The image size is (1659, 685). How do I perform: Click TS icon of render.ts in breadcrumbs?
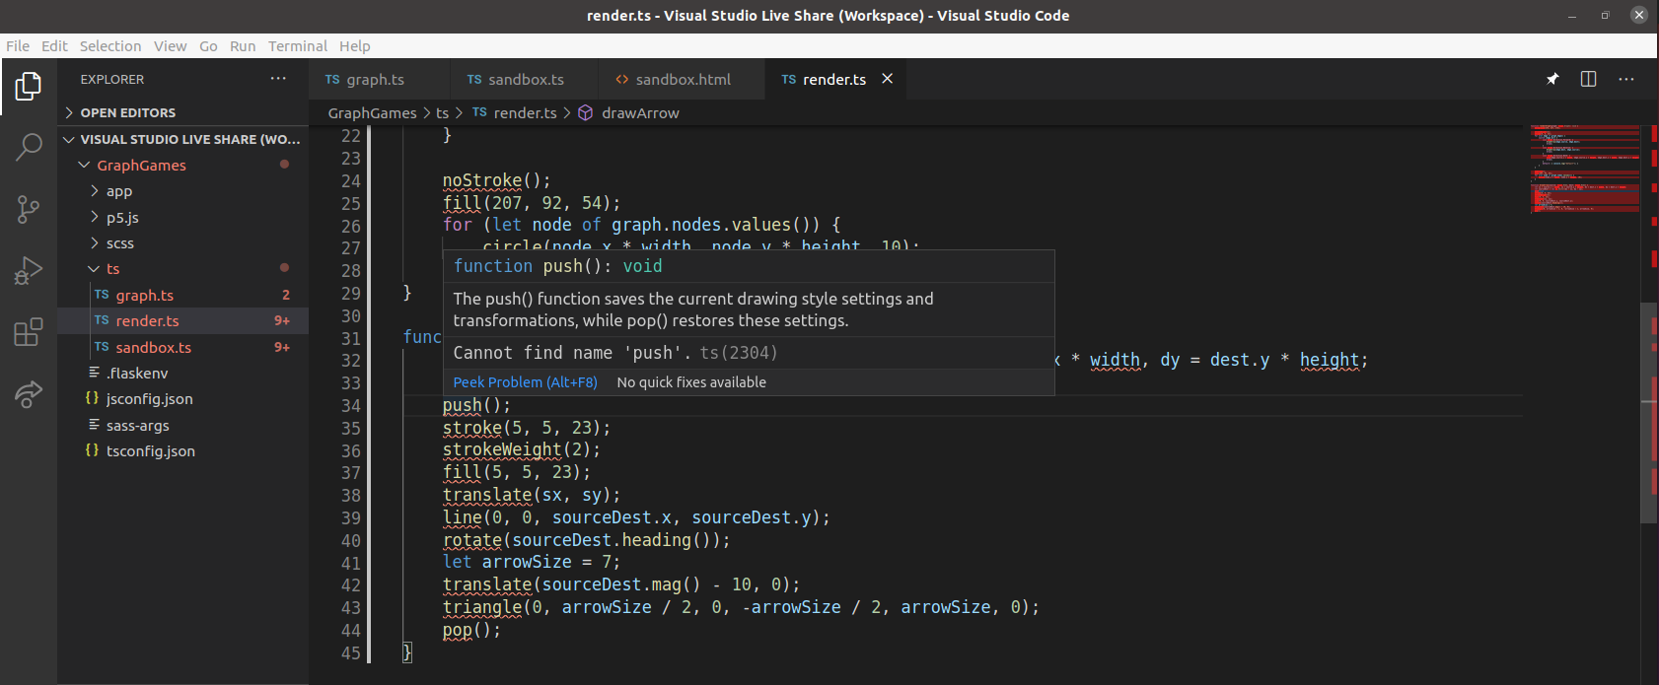pos(479,112)
